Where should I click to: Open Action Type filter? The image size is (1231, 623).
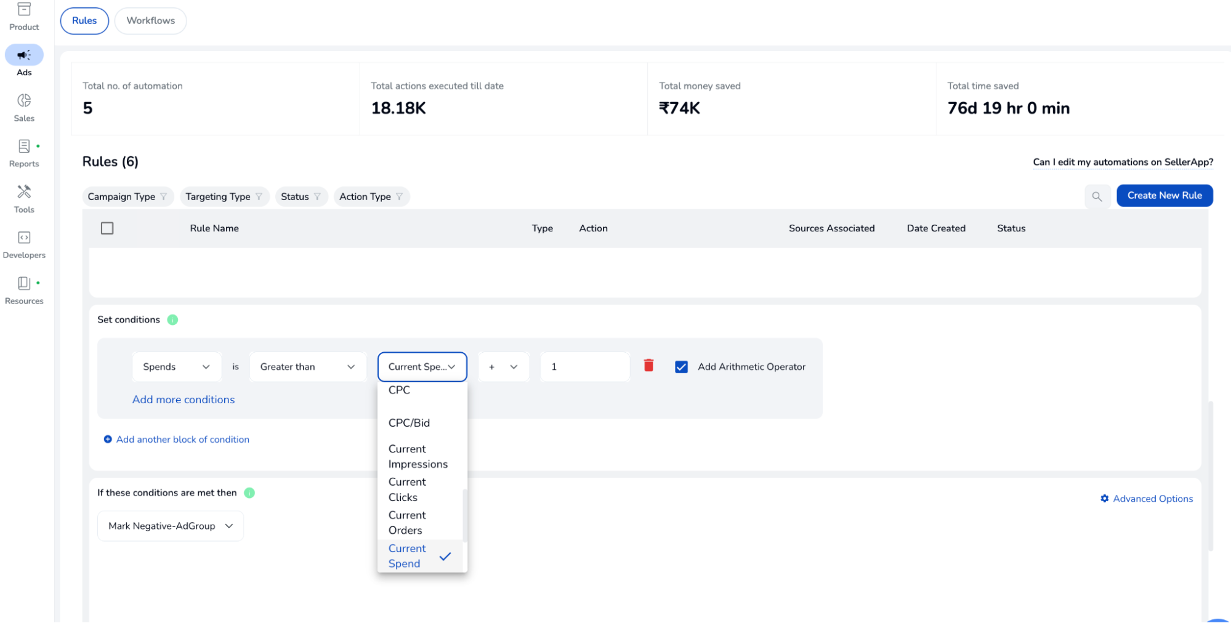click(x=371, y=196)
